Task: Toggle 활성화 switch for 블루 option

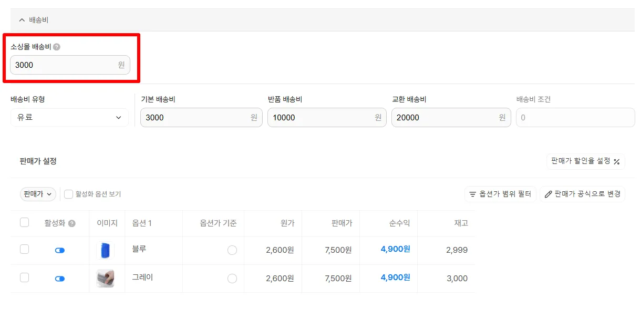Action: (60, 250)
